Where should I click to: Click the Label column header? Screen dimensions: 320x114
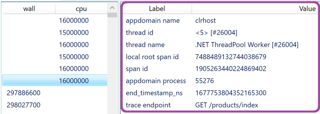[x=157, y=9]
